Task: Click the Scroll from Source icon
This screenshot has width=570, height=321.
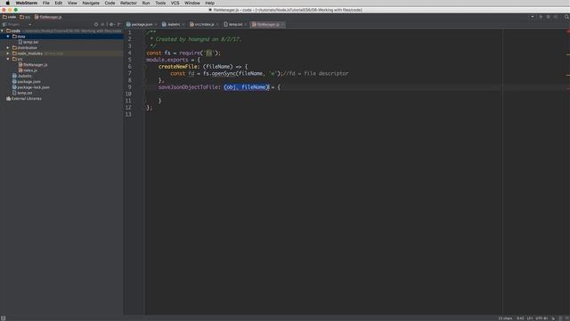Action: pos(96,24)
